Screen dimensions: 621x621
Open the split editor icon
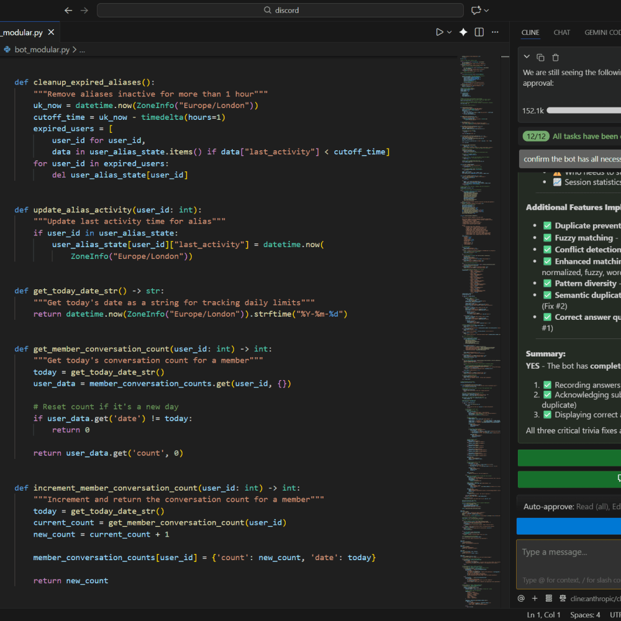(x=479, y=32)
